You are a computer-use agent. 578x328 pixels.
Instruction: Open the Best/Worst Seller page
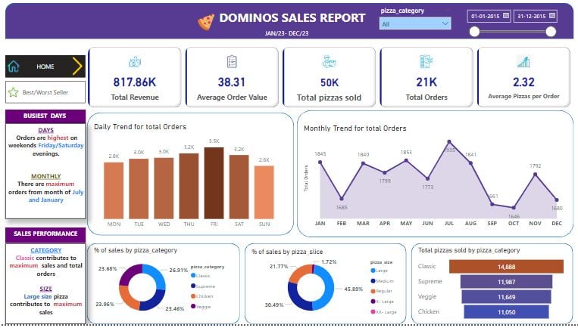45,93
